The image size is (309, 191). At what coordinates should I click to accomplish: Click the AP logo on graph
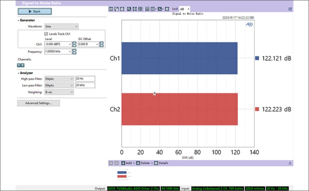point(249,24)
